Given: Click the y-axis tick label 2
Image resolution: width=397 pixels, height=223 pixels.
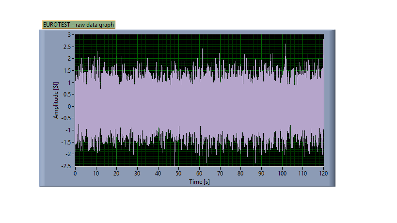Looking at the screenshot, I should [69, 59].
